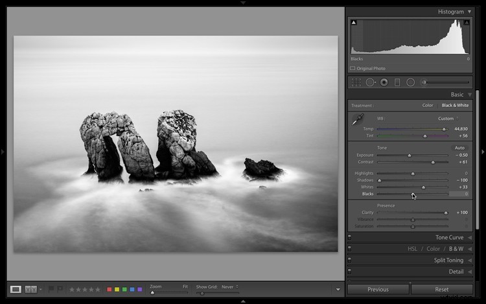
Task: Show left panel group arrow
Action: [3, 152]
